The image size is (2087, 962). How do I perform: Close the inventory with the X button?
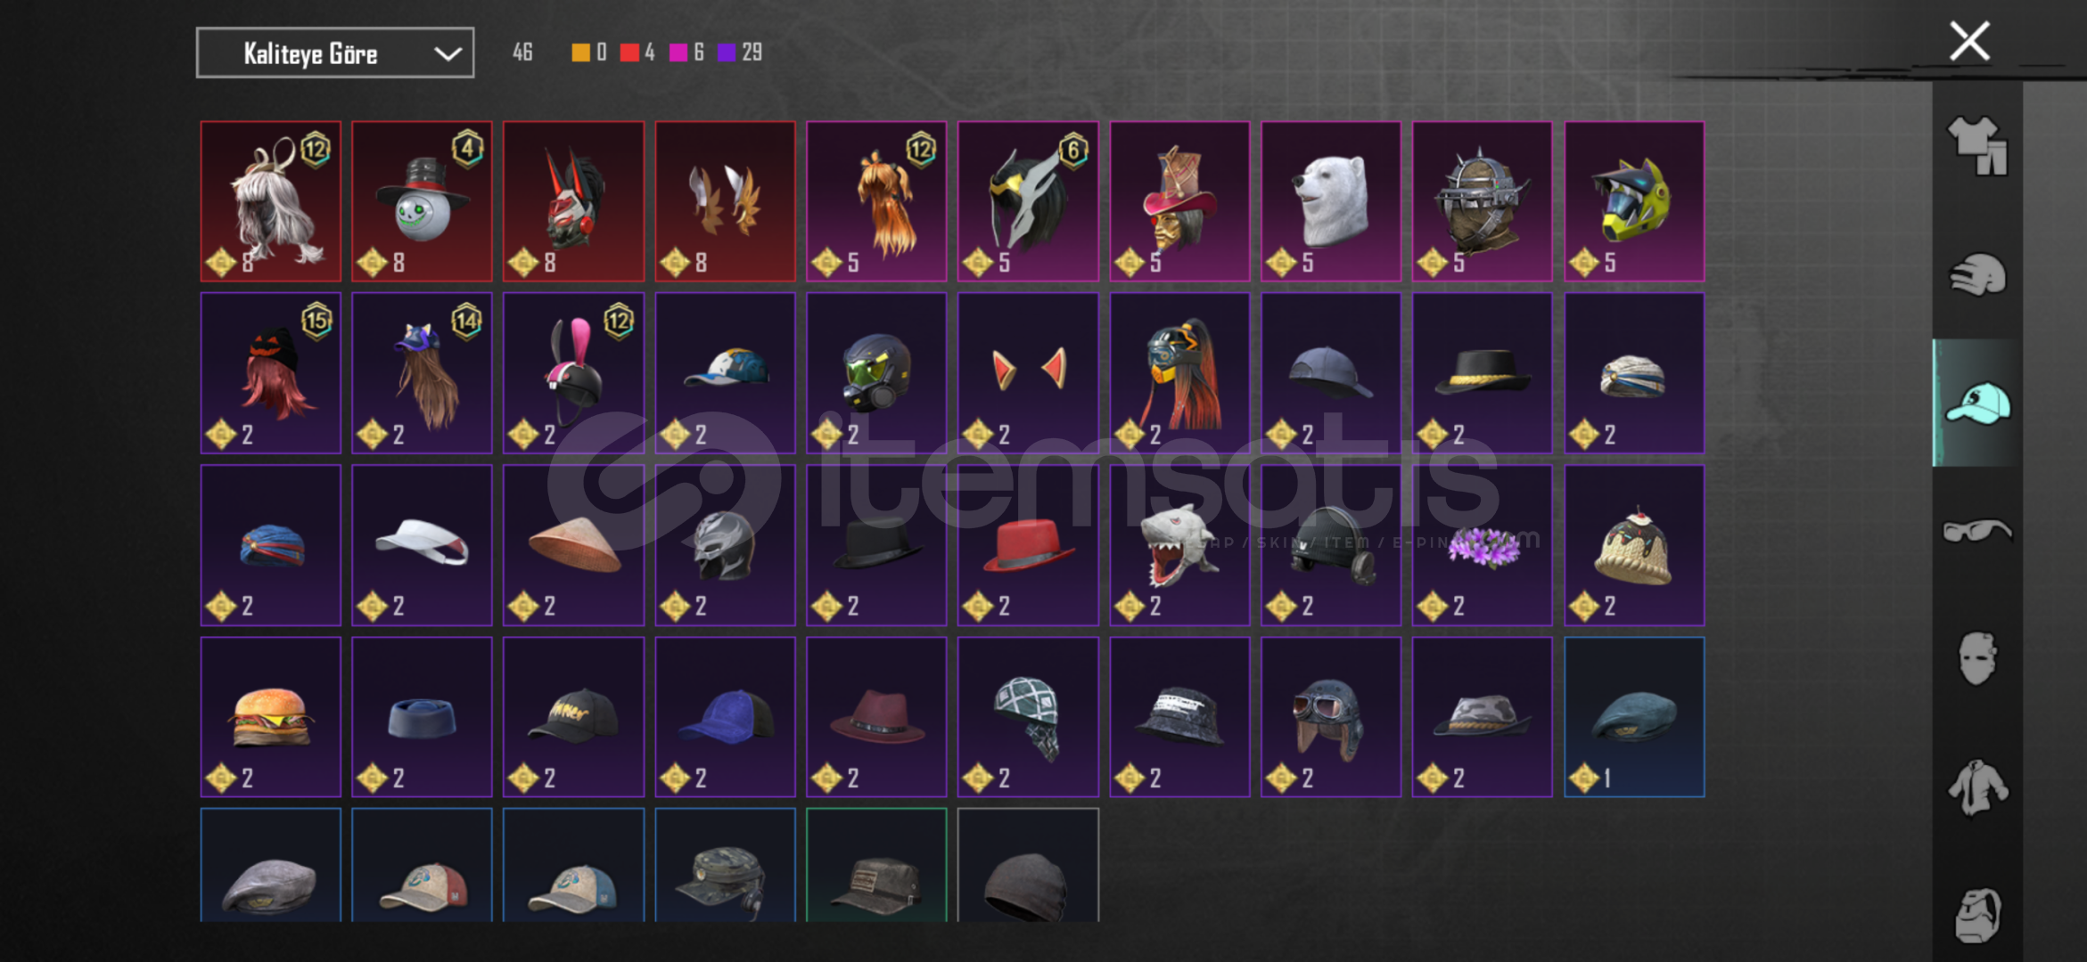point(1969,41)
